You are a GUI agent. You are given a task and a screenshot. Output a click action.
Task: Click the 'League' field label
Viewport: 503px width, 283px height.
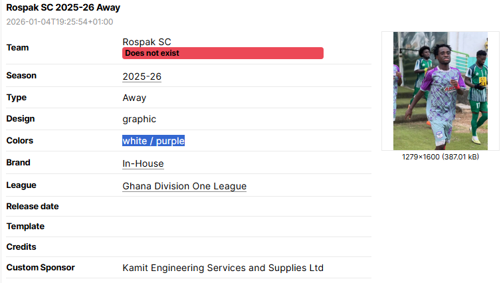[21, 185]
